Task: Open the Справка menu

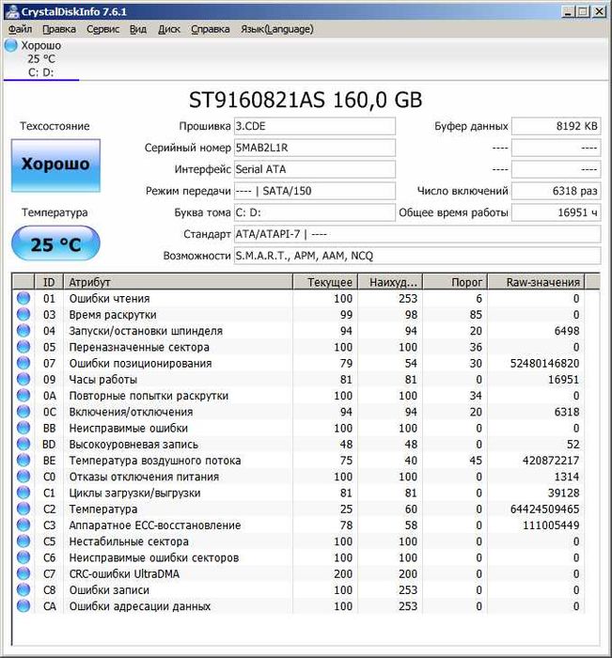Action: coord(211,29)
